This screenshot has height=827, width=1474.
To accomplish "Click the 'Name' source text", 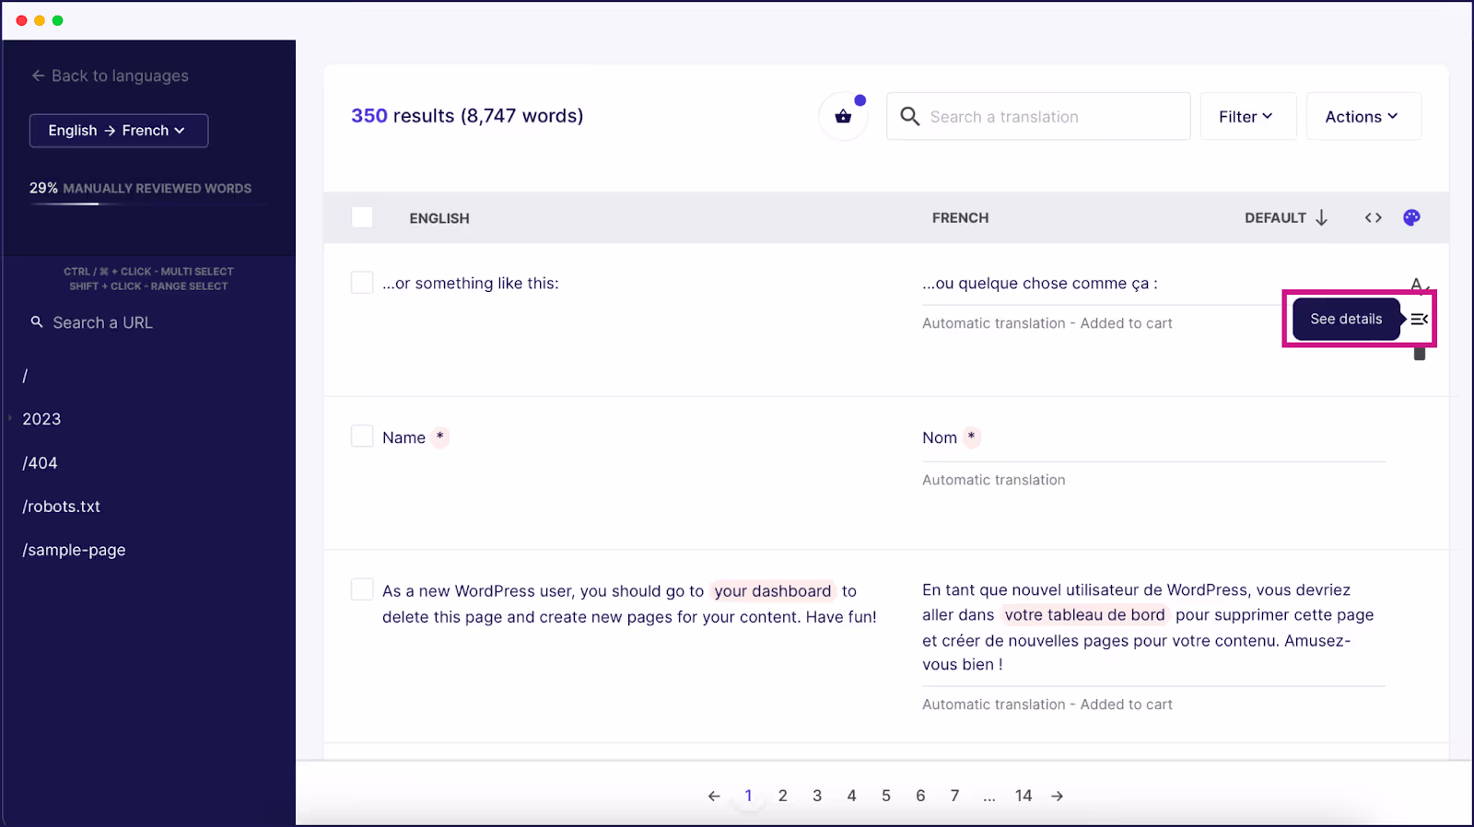I will pos(404,437).
